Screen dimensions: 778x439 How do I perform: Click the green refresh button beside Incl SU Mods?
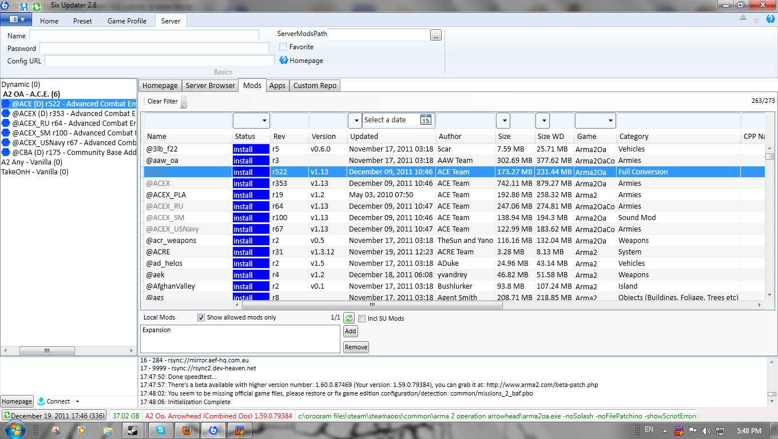coord(349,318)
